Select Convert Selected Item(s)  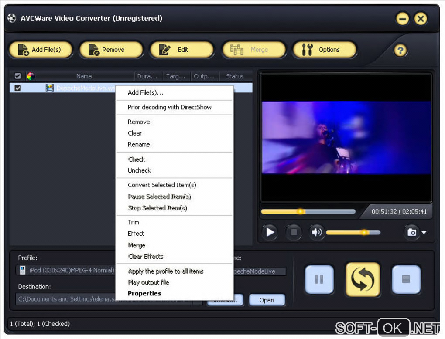pyautogui.click(x=175, y=185)
